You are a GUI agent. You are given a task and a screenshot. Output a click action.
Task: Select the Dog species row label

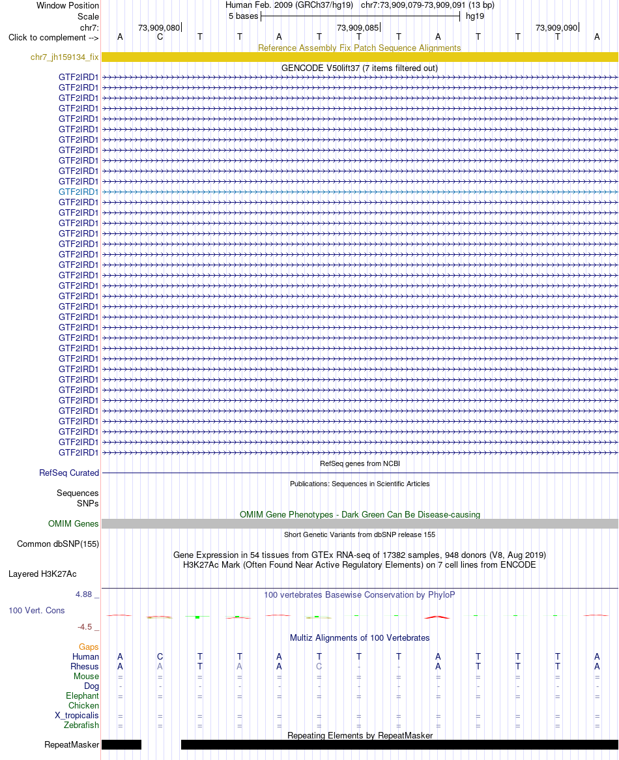[x=91, y=686]
